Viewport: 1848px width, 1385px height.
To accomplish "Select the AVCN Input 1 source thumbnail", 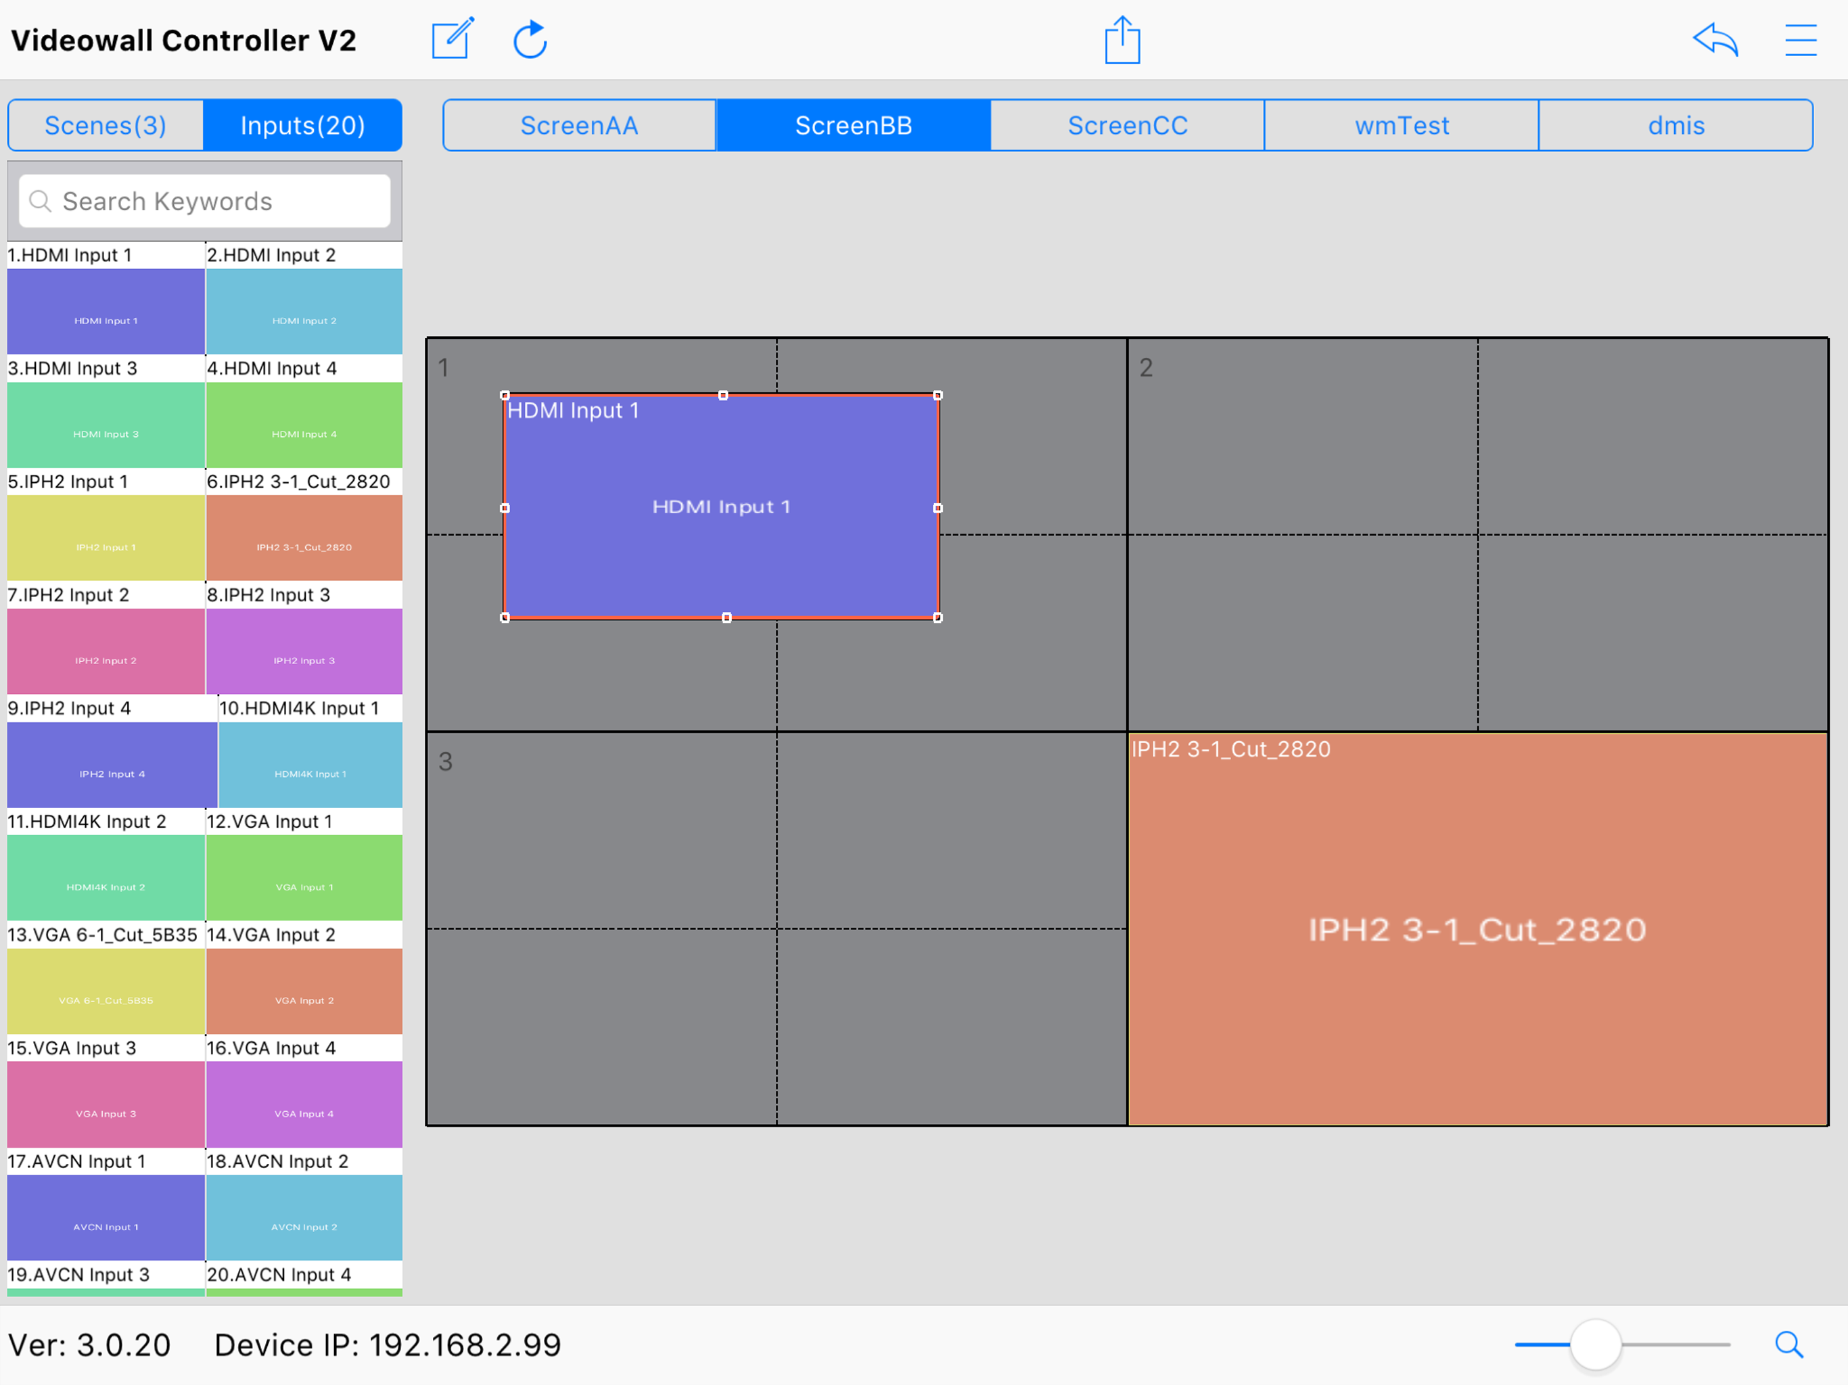I will tap(106, 1218).
